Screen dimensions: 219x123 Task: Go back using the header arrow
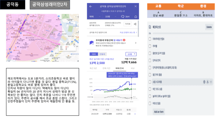[x=91, y=6]
